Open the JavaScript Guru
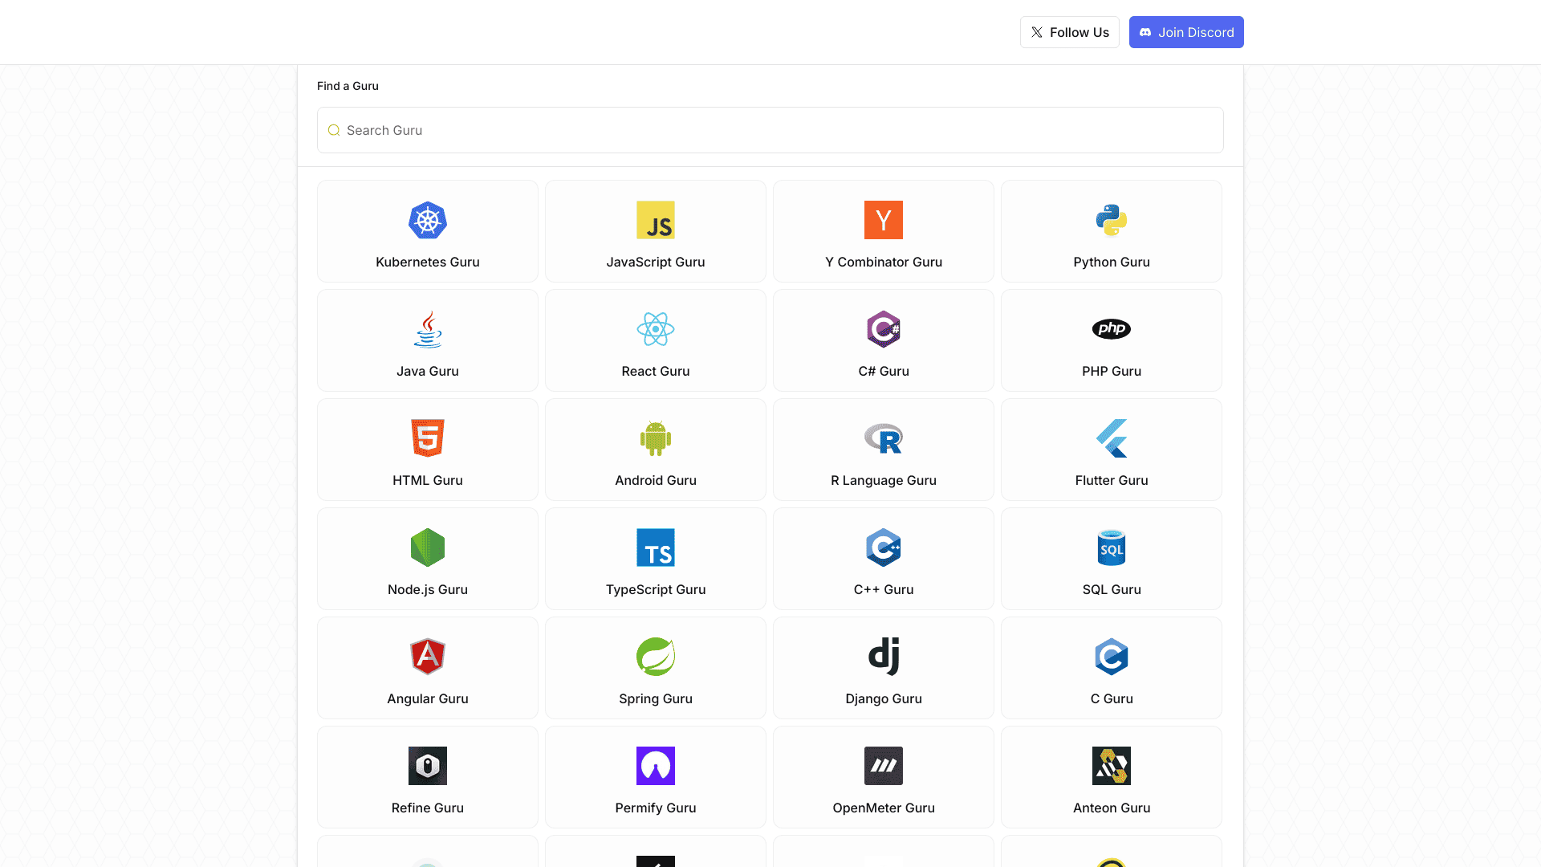Screen dimensions: 1541x867 click(656, 231)
